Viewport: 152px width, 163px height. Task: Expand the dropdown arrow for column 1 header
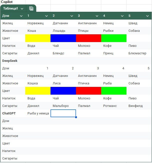(46, 16)
